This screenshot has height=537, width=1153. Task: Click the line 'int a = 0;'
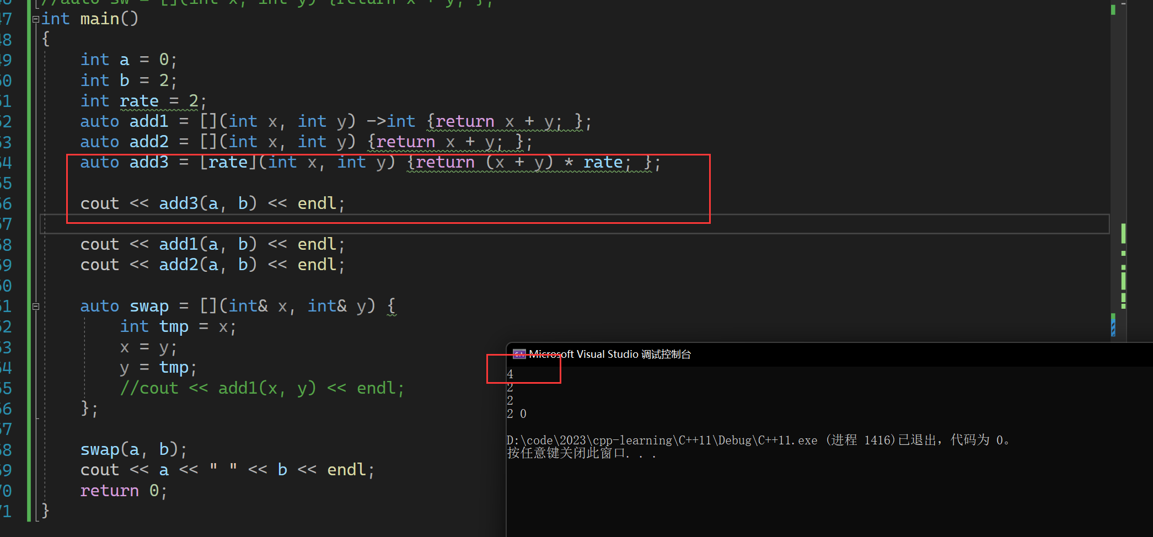(x=128, y=60)
